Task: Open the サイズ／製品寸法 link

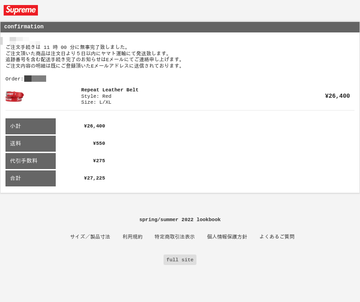Action: (90, 237)
